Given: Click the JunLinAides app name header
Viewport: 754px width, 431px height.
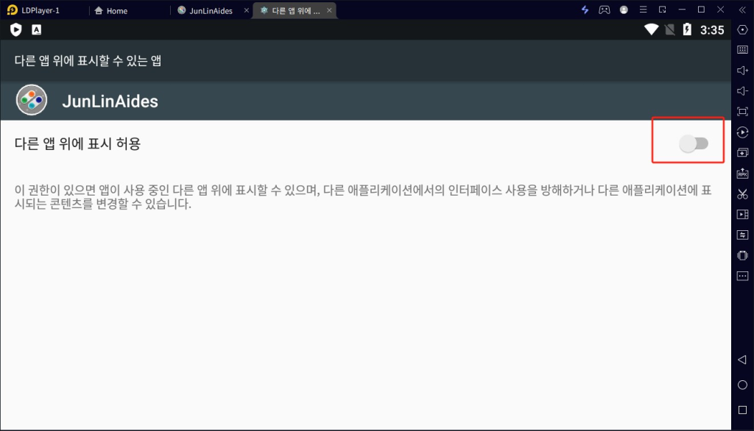Looking at the screenshot, I should [110, 101].
